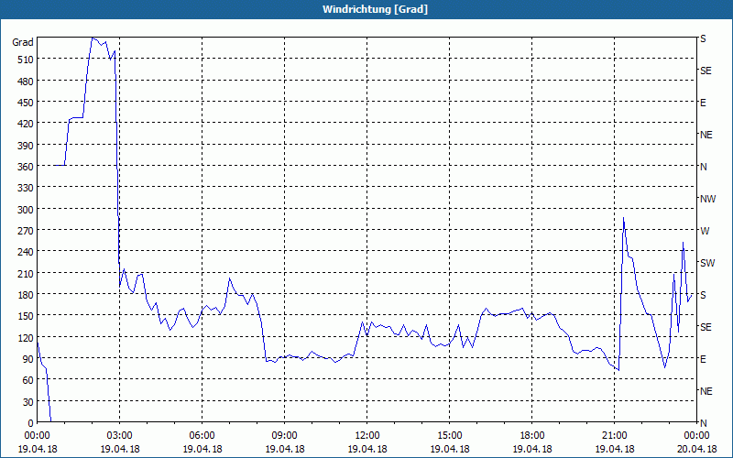Click the 18:00 time label
The height and width of the screenshot is (458, 733).
pyautogui.click(x=532, y=436)
